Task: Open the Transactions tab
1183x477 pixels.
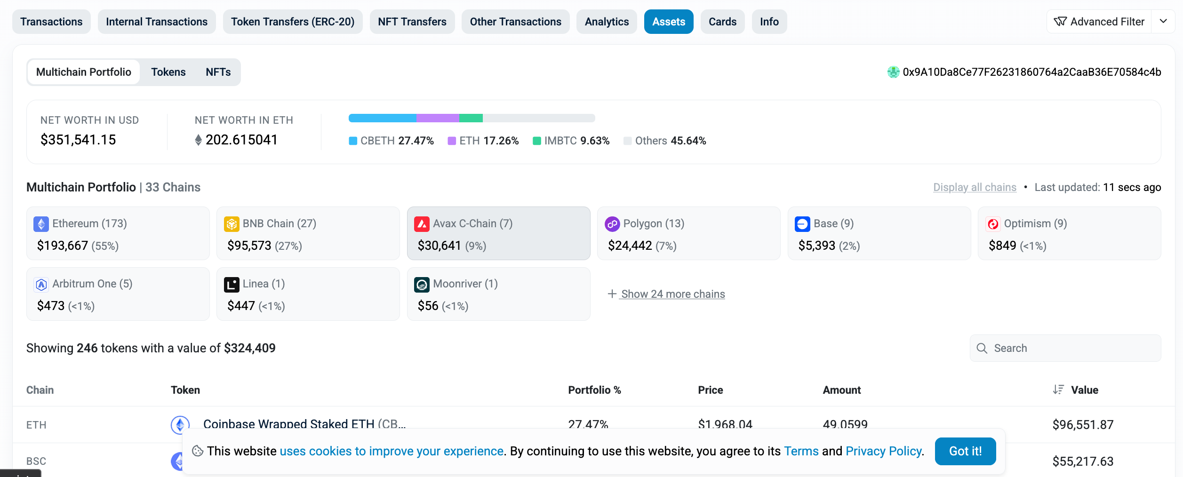Action: click(x=51, y=22)
